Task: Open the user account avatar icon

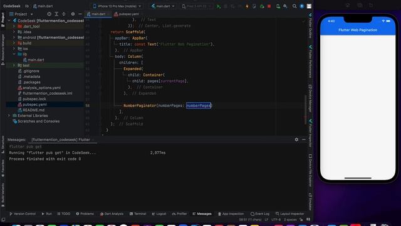Action: coord(309,6)
